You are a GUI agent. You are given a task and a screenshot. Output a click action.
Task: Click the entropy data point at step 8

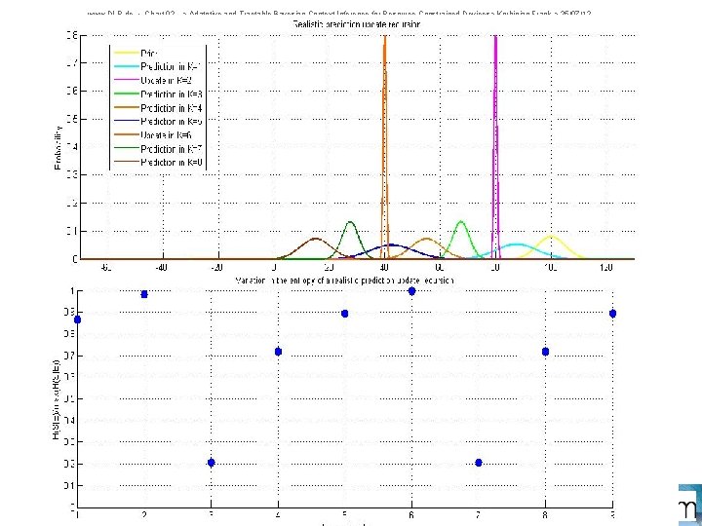pos(545,352)
